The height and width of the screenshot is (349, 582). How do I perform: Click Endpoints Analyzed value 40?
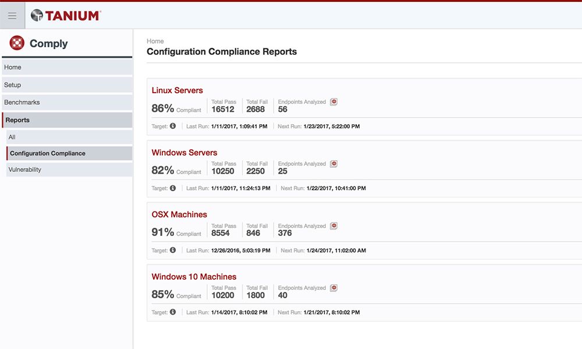pyautogui.click(x=282, y=295)
